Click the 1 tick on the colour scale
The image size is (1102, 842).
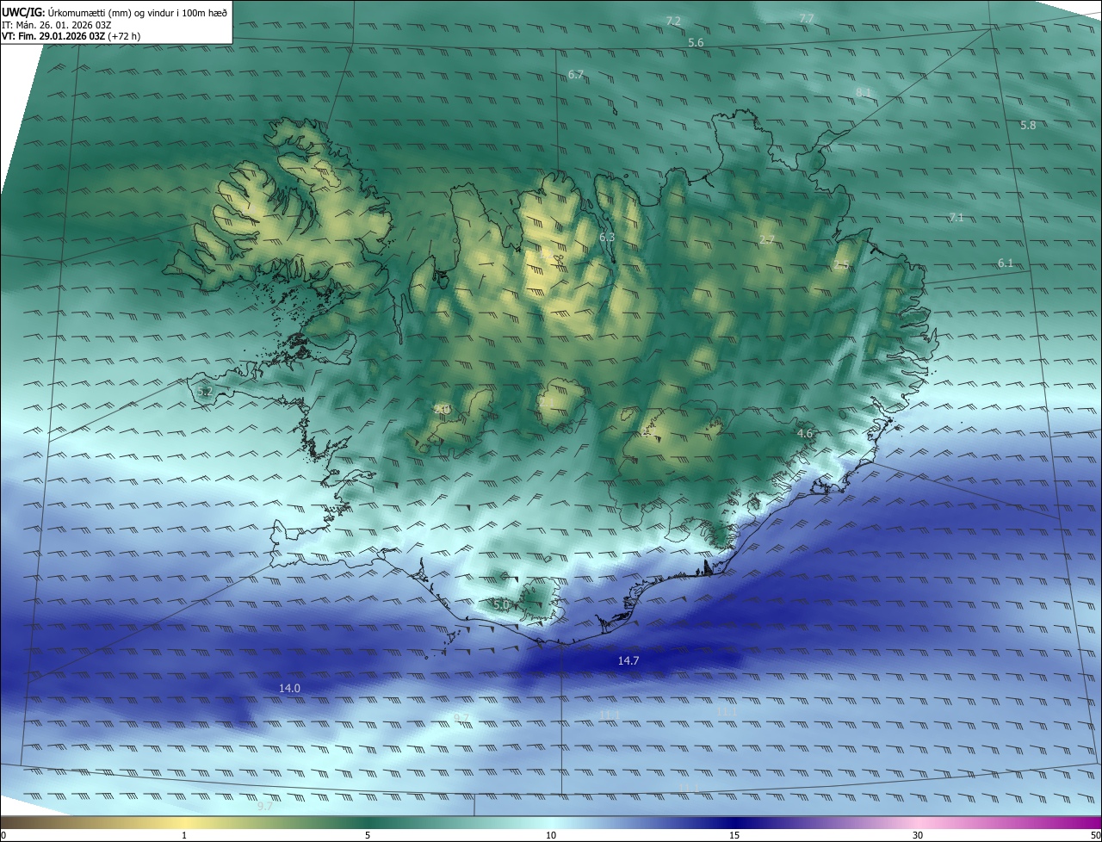tap(184, 835)
